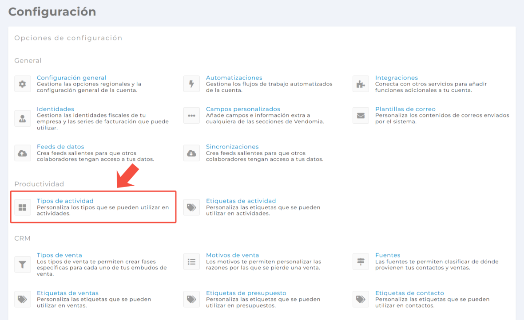Click the gear icon for Configuración general
Screen dimensions: 524x320
(23, 84)
